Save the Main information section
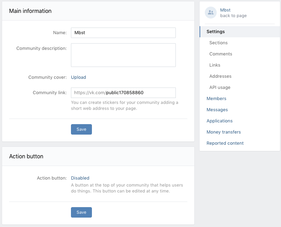281x227 pixels. [x=81, y=129]
